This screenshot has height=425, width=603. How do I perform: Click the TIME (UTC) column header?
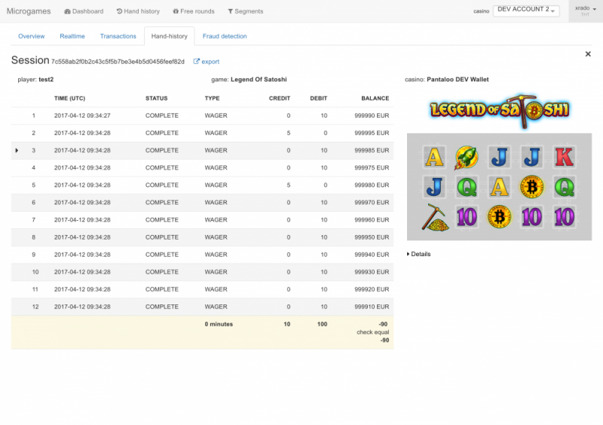[x=69, y=98]
